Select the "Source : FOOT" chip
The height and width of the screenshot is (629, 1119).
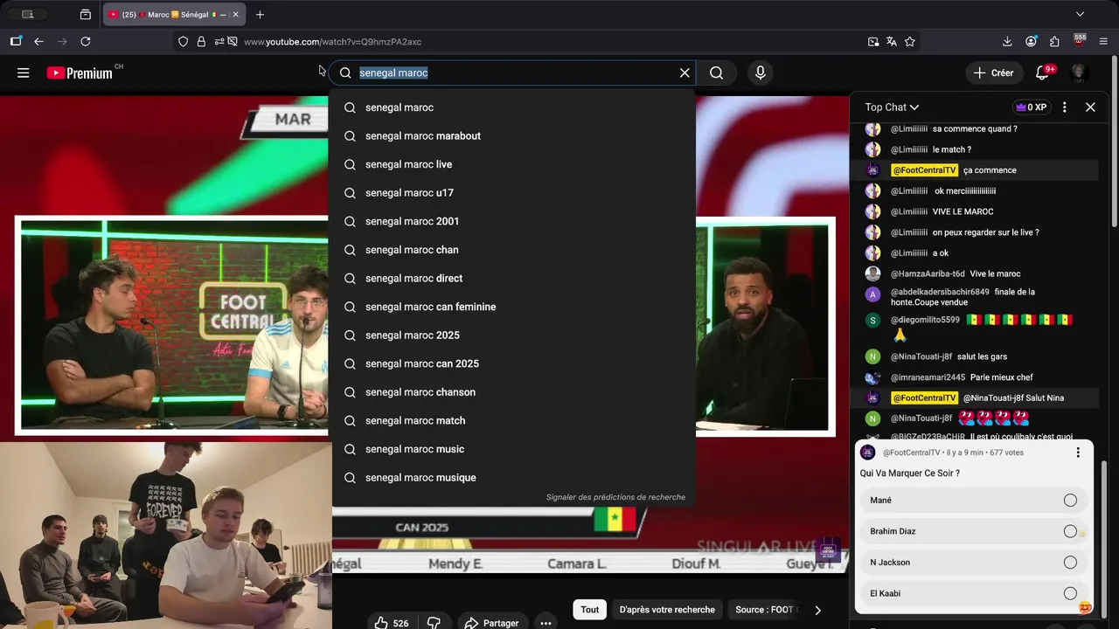(764, 610)
